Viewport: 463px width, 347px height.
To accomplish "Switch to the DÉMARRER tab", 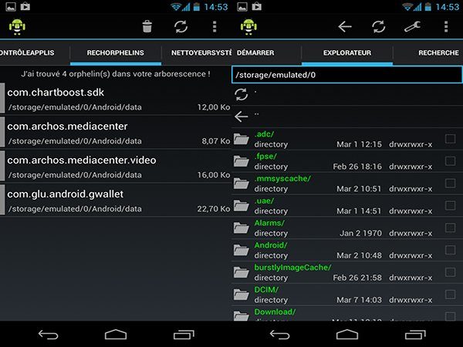I will click(255, 52).
